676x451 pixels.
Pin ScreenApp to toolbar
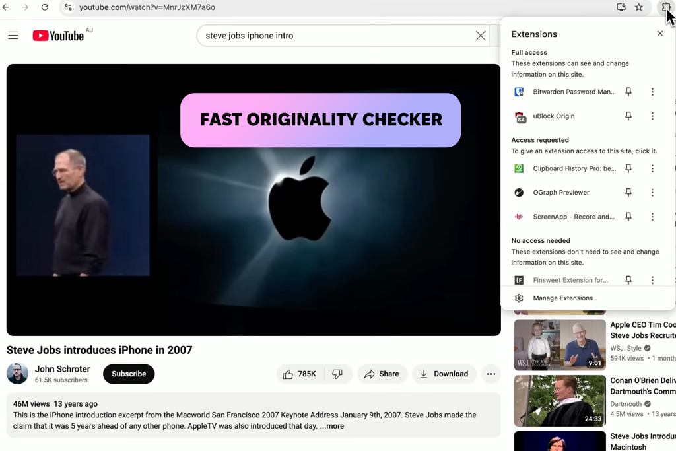tap(628, 217)
